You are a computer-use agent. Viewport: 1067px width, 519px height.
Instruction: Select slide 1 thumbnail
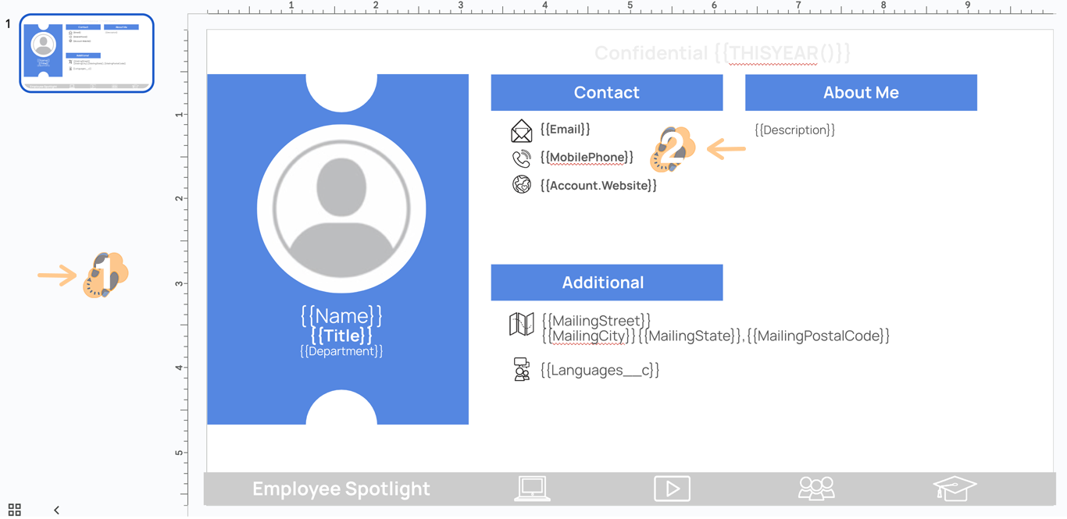click(87, 53)
